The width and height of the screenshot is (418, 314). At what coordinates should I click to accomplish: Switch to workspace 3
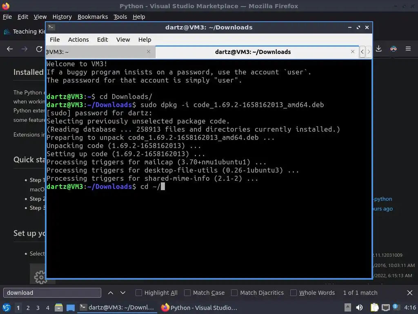point(38,308)
